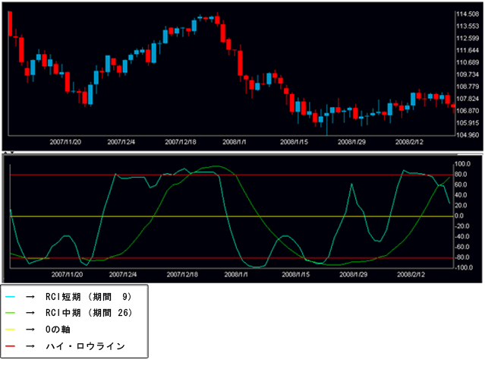This screenshot has width=485, height=366.
Task: Click the 20.0 RCI axis value
Action: coord(461,206)
